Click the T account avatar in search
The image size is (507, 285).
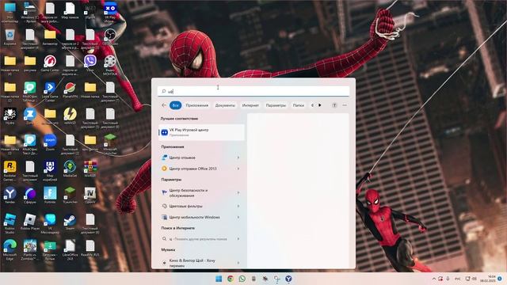point(334,105)
